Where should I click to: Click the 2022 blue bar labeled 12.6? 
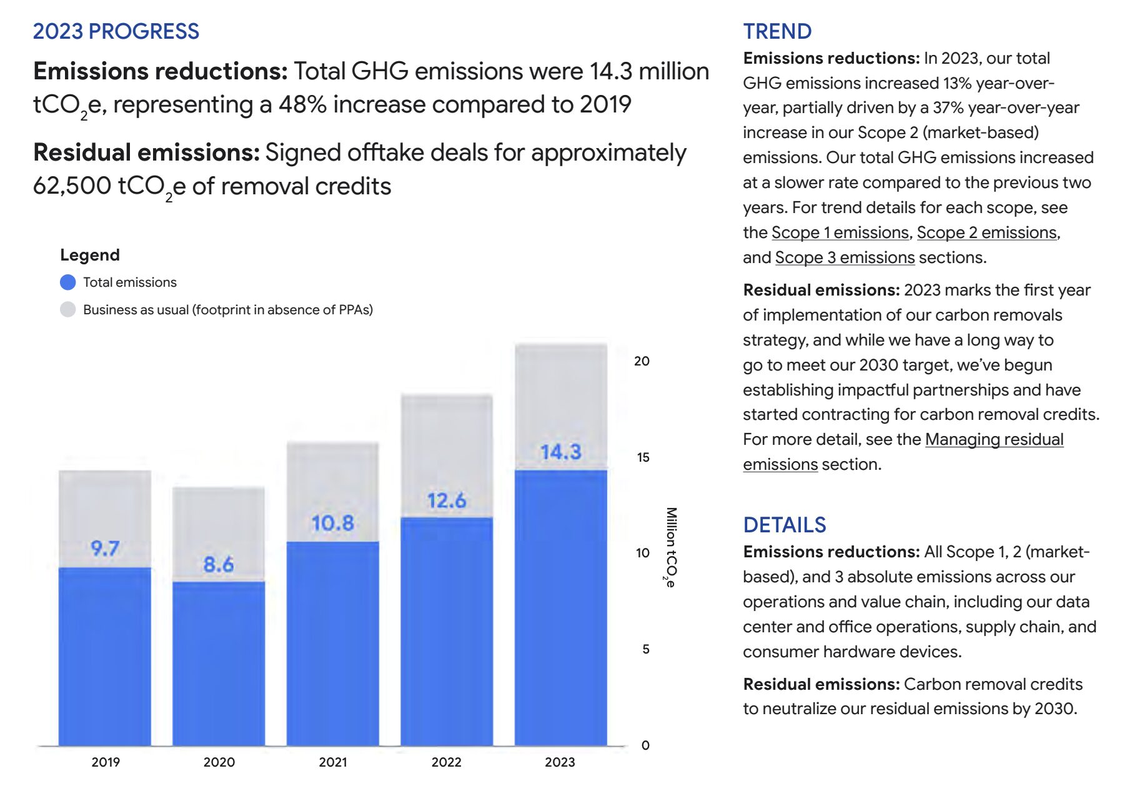(447, 631)
